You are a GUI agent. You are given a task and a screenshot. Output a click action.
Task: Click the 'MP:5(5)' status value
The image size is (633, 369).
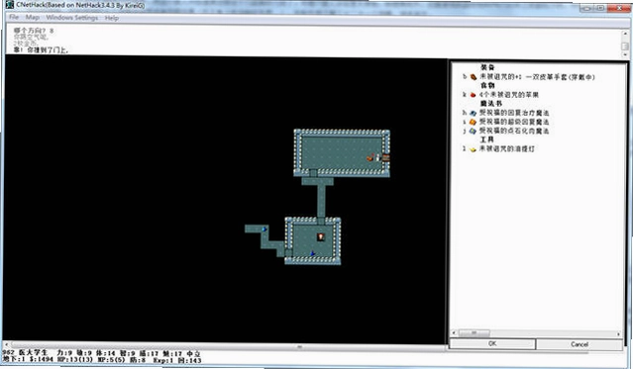[112, 359]
